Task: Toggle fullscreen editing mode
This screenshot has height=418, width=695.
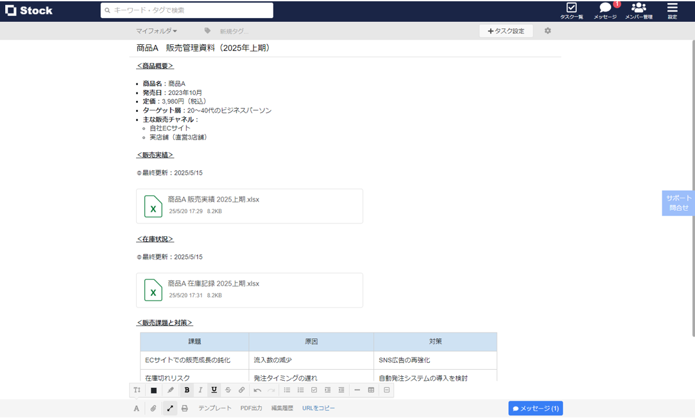Action: (169, 409)
